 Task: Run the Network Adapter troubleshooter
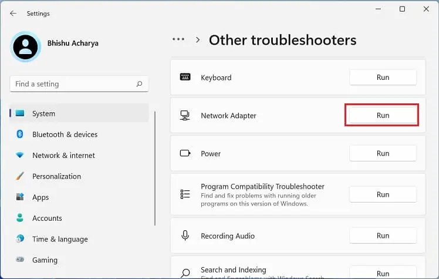pyautogui.click(x=383, y=116)
